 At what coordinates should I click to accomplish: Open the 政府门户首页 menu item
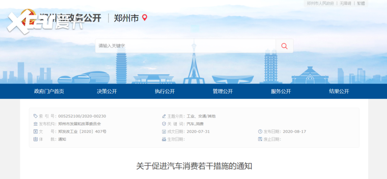pos(49,91)
